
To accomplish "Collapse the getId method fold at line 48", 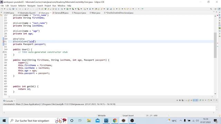I will (x=7, y=86).
